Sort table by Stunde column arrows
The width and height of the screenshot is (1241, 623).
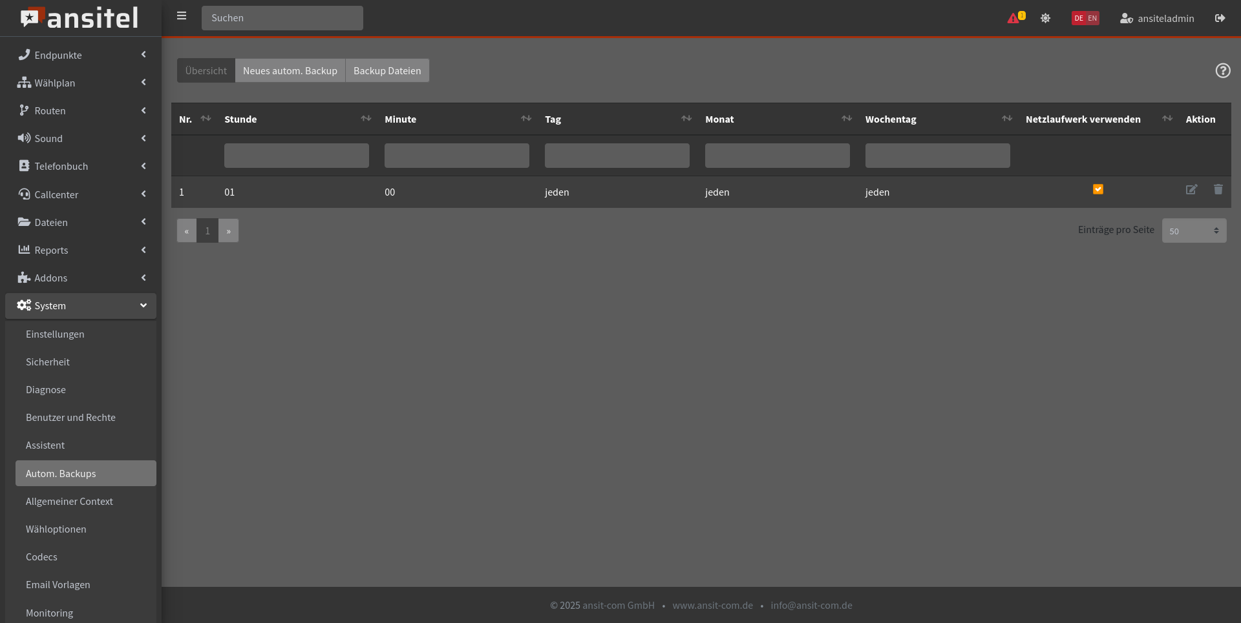click(366, 118)
